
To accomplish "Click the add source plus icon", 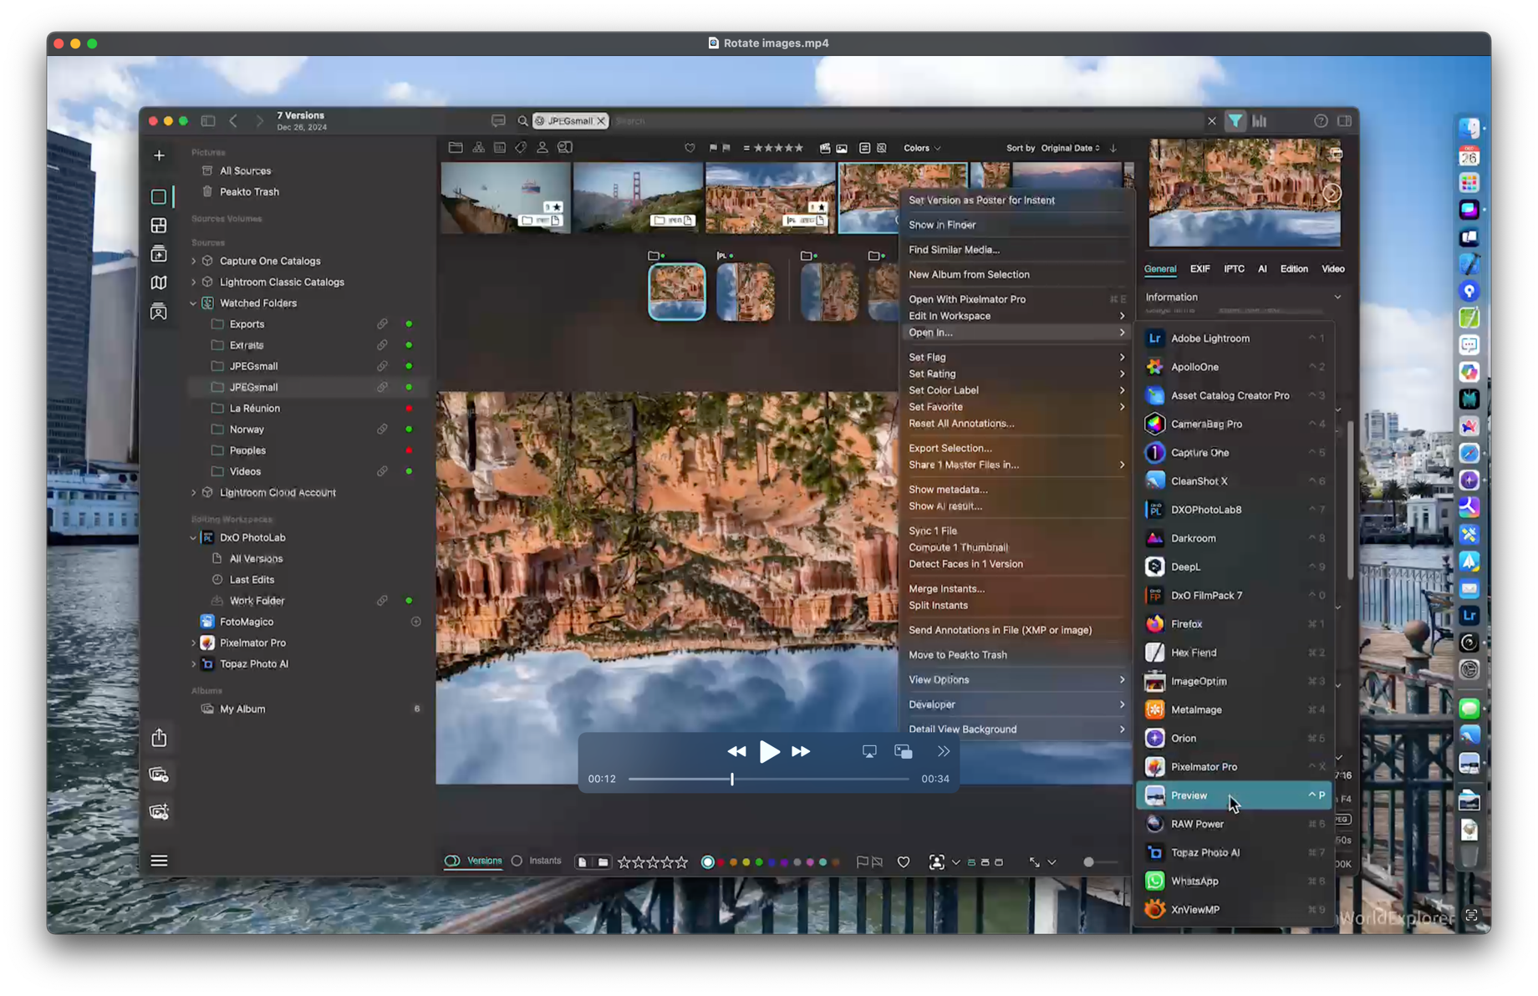I will (159, 155).
